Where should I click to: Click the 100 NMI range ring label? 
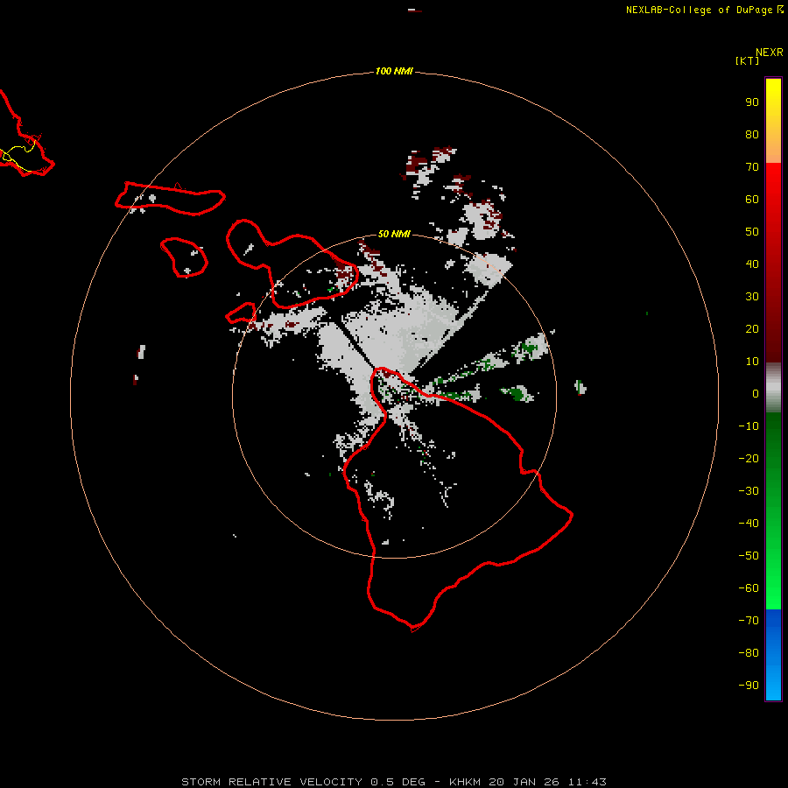(394, 71)
